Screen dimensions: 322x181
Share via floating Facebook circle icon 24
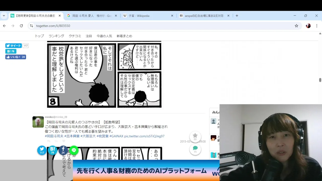pos(63,150)
